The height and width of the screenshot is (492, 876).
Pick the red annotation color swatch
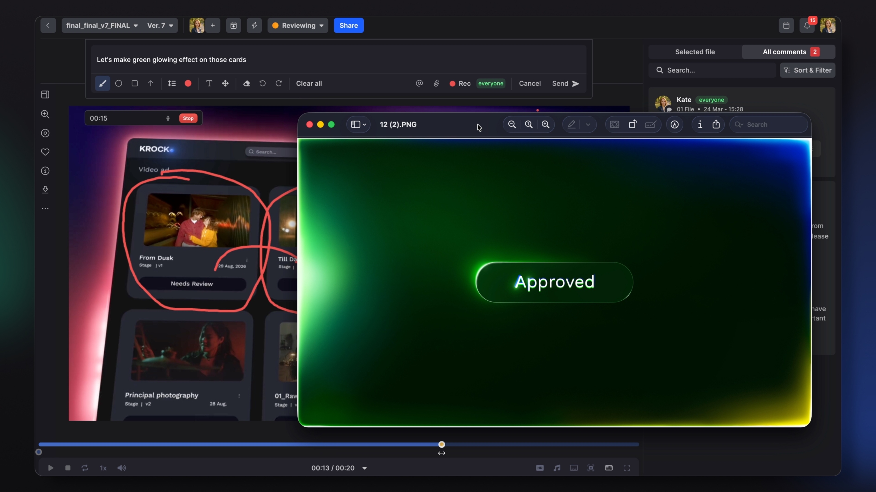(188, 83)
